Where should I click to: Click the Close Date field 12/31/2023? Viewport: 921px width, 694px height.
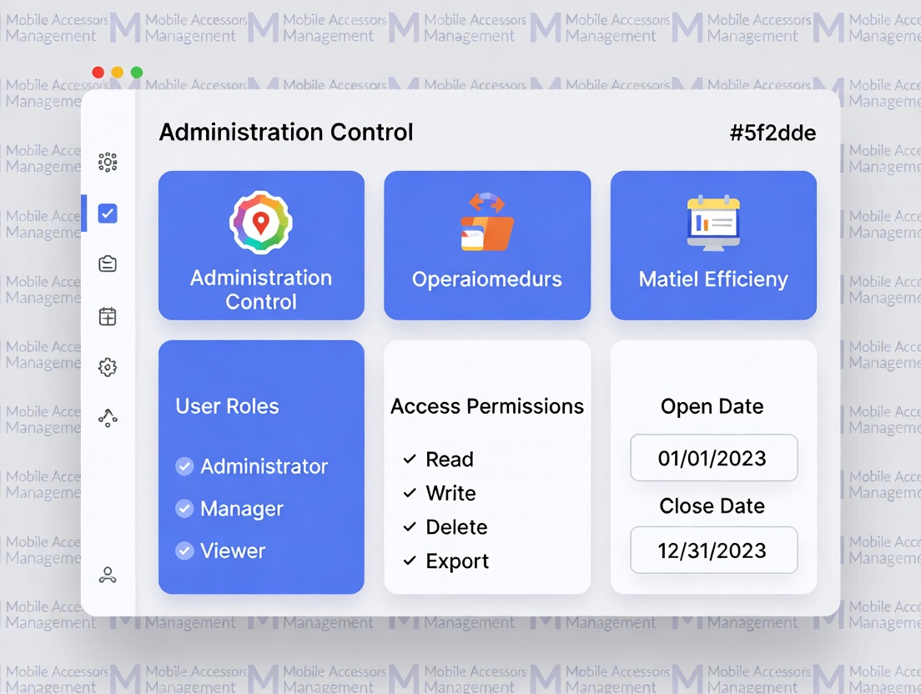(x=713, y=551)
